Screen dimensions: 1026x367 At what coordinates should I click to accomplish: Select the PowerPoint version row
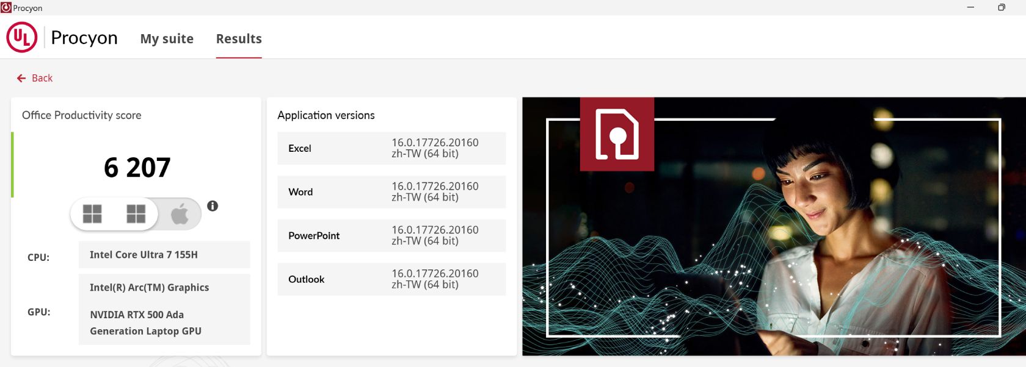click(x=391, y=235)
